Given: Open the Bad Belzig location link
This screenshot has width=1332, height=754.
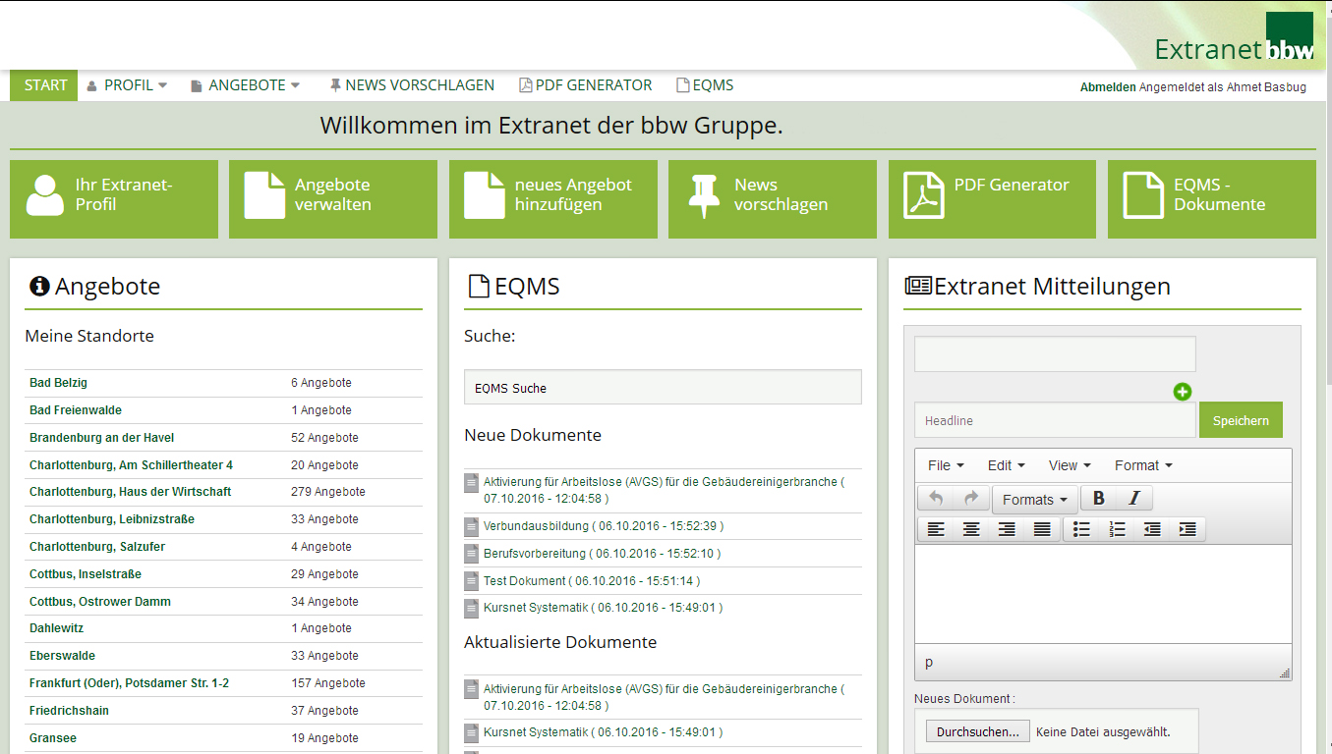Looking at the screenshot, I should pyautogui.click(x=58, y=383).
